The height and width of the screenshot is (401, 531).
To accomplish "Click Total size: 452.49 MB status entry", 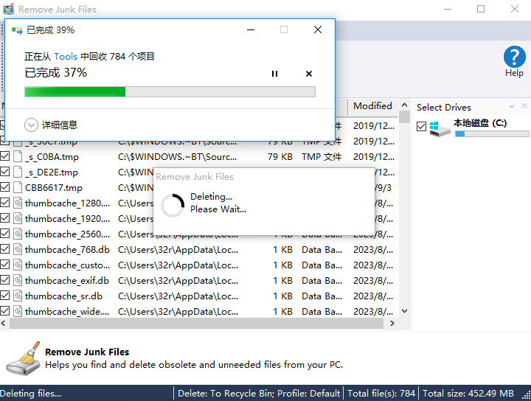I will pos(468,393).
